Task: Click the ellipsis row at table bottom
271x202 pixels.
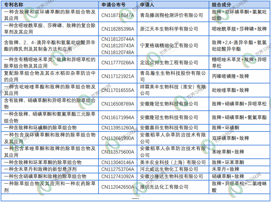Action: [136, 198]
